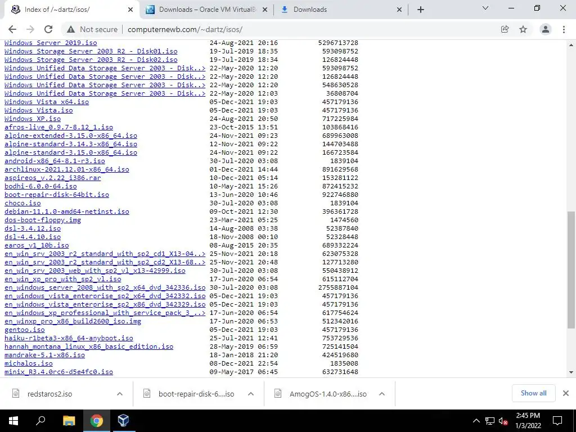Go back with the browser back arrow
Screen dimensions: 576x432
12,29
